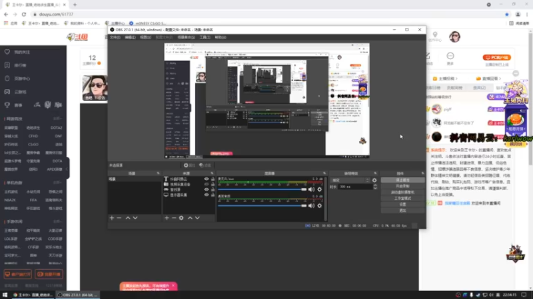
Task: Open the 更多 ellipsis icon on Douyu page
Action: pos(450,56)
